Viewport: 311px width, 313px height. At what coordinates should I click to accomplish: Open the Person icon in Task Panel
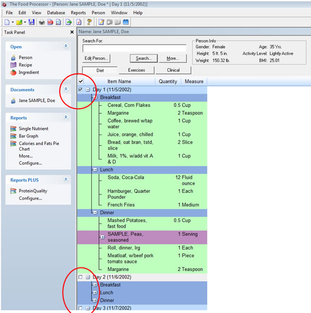pyautogui.click(x=13, y=57)
